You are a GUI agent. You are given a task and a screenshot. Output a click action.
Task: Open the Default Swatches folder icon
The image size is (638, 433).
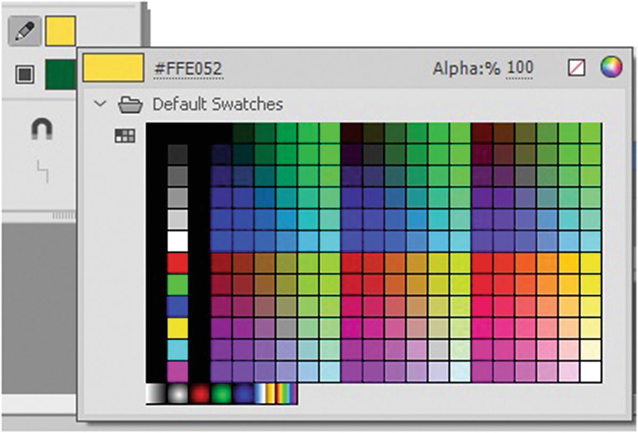130,104
